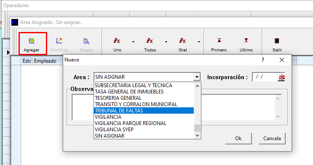Select the Uno filter icon
The image size is (313, 165).
pos(117,41)
